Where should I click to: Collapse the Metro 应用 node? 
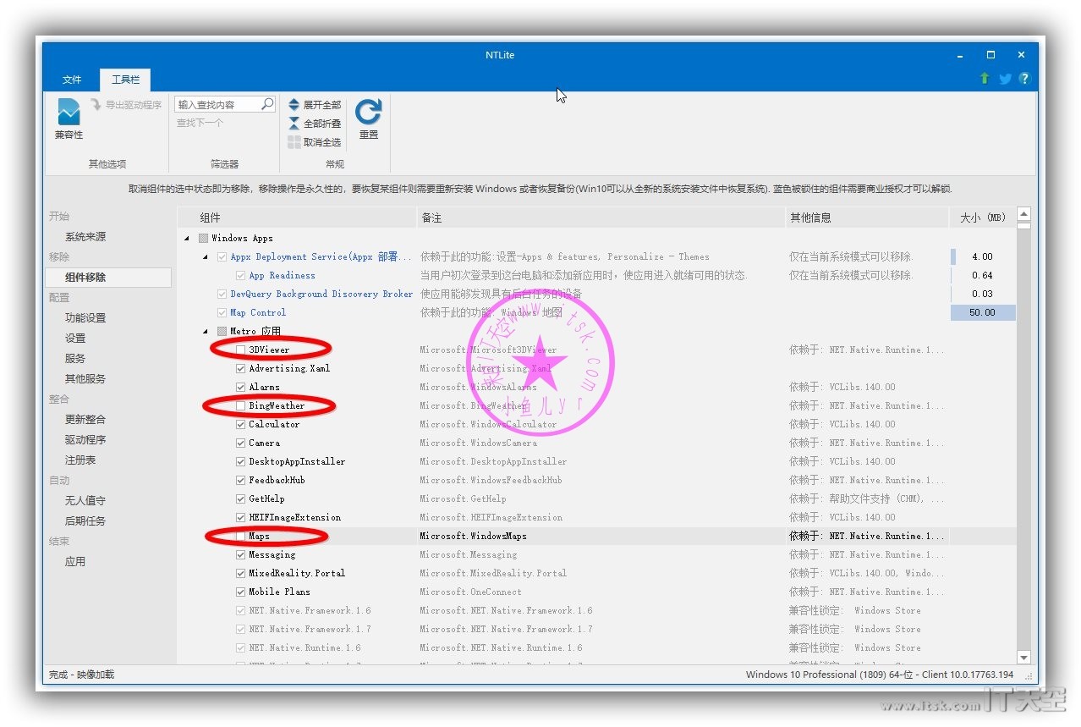[206, 331]
